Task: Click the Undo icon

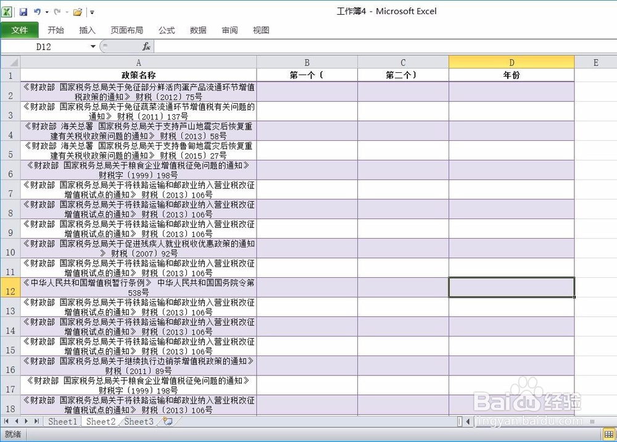Action: [x=37, y=12]
